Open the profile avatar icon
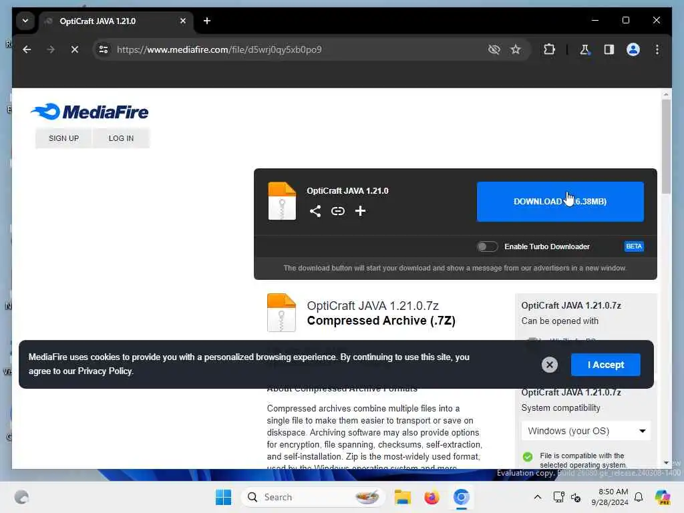Image resolution: width=684 pixels, height=513 pixels. (x=633, y=49)
